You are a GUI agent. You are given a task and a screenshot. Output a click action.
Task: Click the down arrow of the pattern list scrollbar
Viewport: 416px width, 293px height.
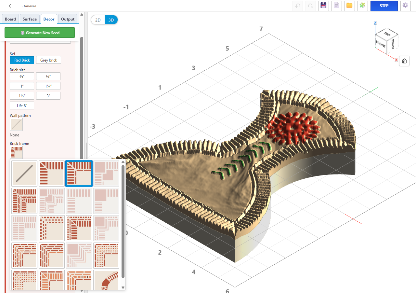click(x=123, y=287)
